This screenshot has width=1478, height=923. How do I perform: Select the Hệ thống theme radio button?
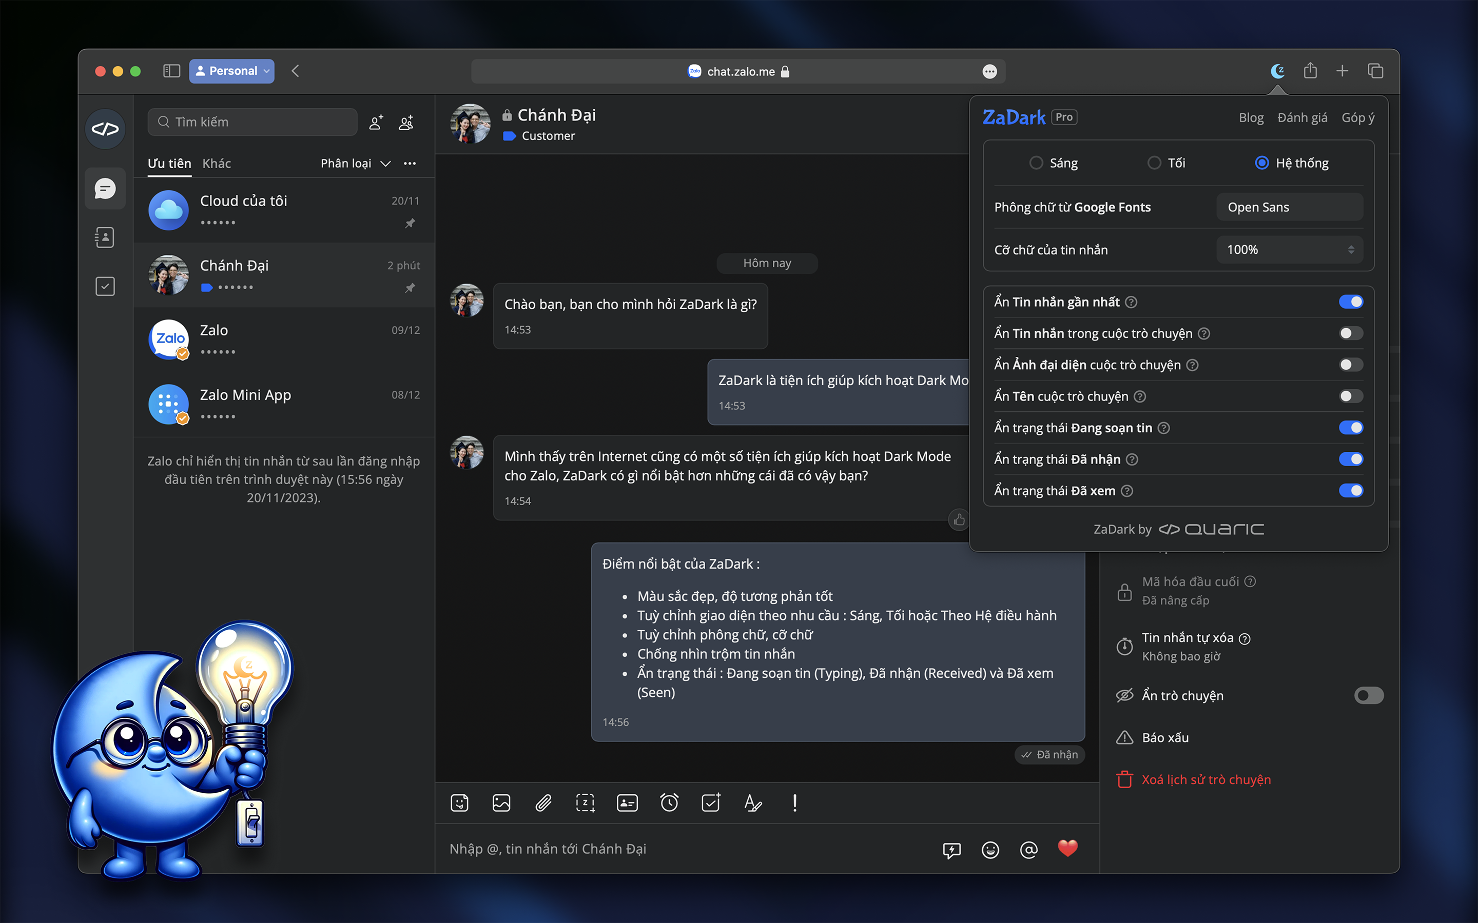coord(1262,163)
